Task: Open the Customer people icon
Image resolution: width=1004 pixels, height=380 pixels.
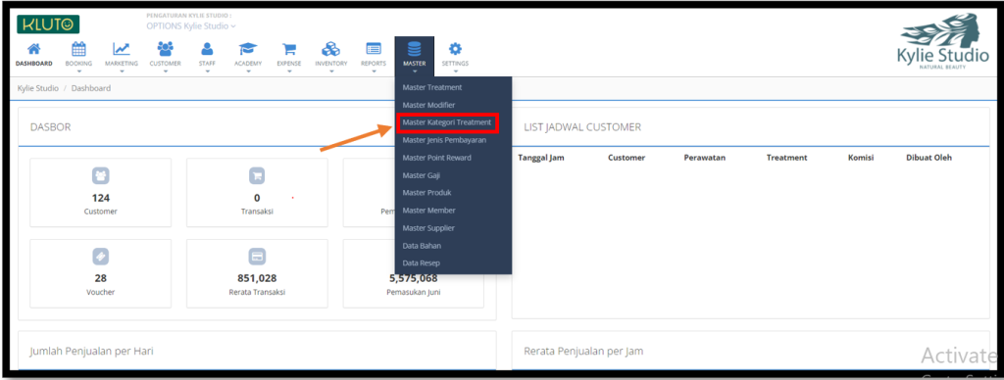Action: tap(165, 49)
